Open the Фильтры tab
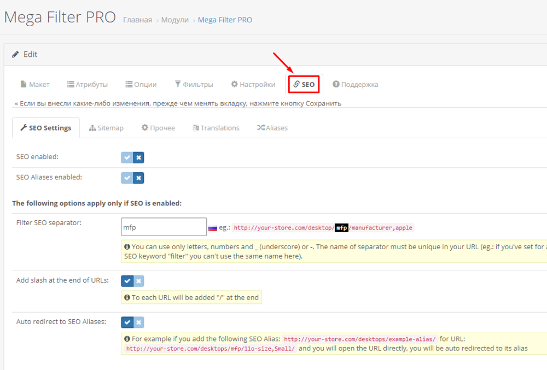Viewport: 547px width, 370px height. coord(194,84)
